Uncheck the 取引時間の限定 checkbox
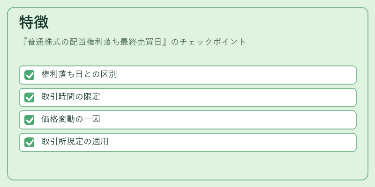 [x=29, y=97]
